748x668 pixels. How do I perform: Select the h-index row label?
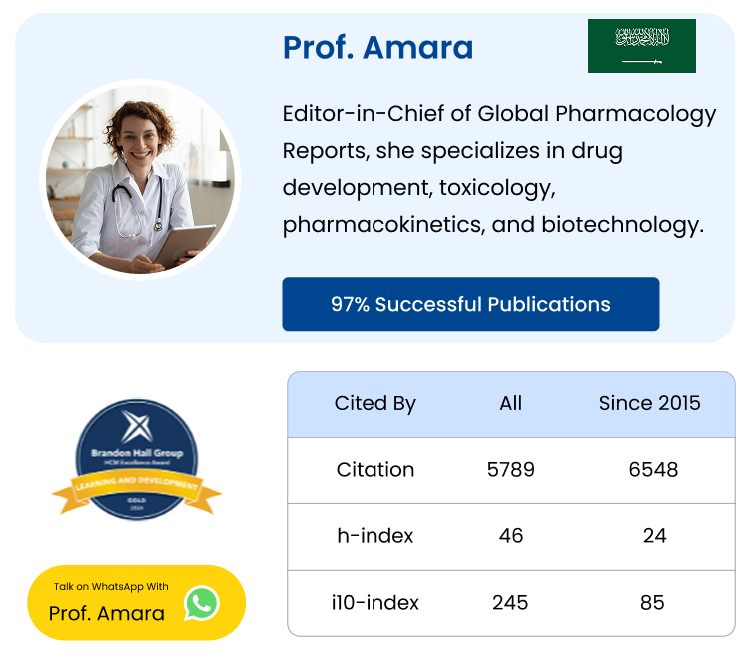374,536
